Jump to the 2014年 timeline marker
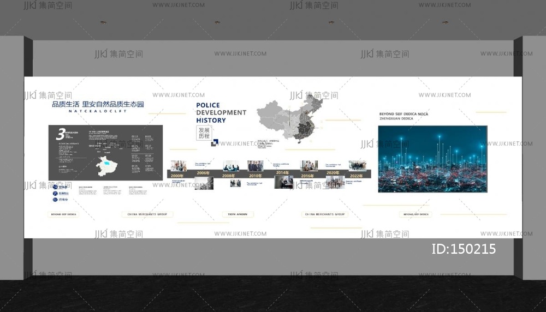Image resolution: width=546 pixels, height=312 pixels. (x=282, y=173)
